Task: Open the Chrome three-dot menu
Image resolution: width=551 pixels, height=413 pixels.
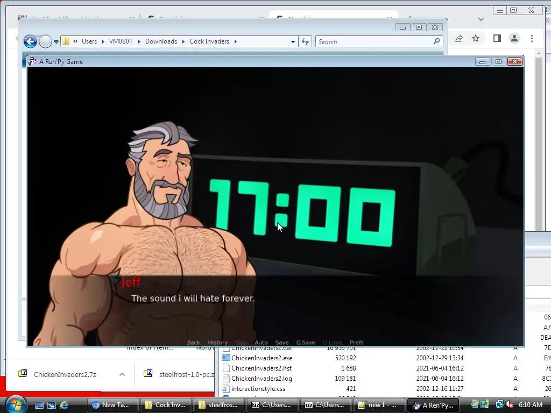Action: point(532,38)
